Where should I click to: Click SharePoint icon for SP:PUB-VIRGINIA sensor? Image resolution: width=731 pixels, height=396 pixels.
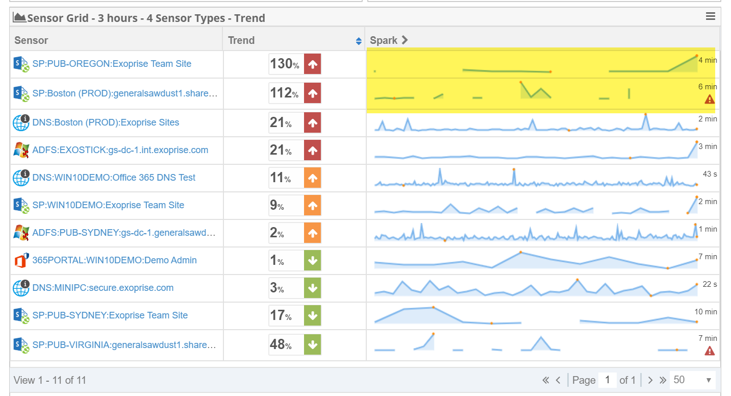pyautogui.click(x=21, y=345)
